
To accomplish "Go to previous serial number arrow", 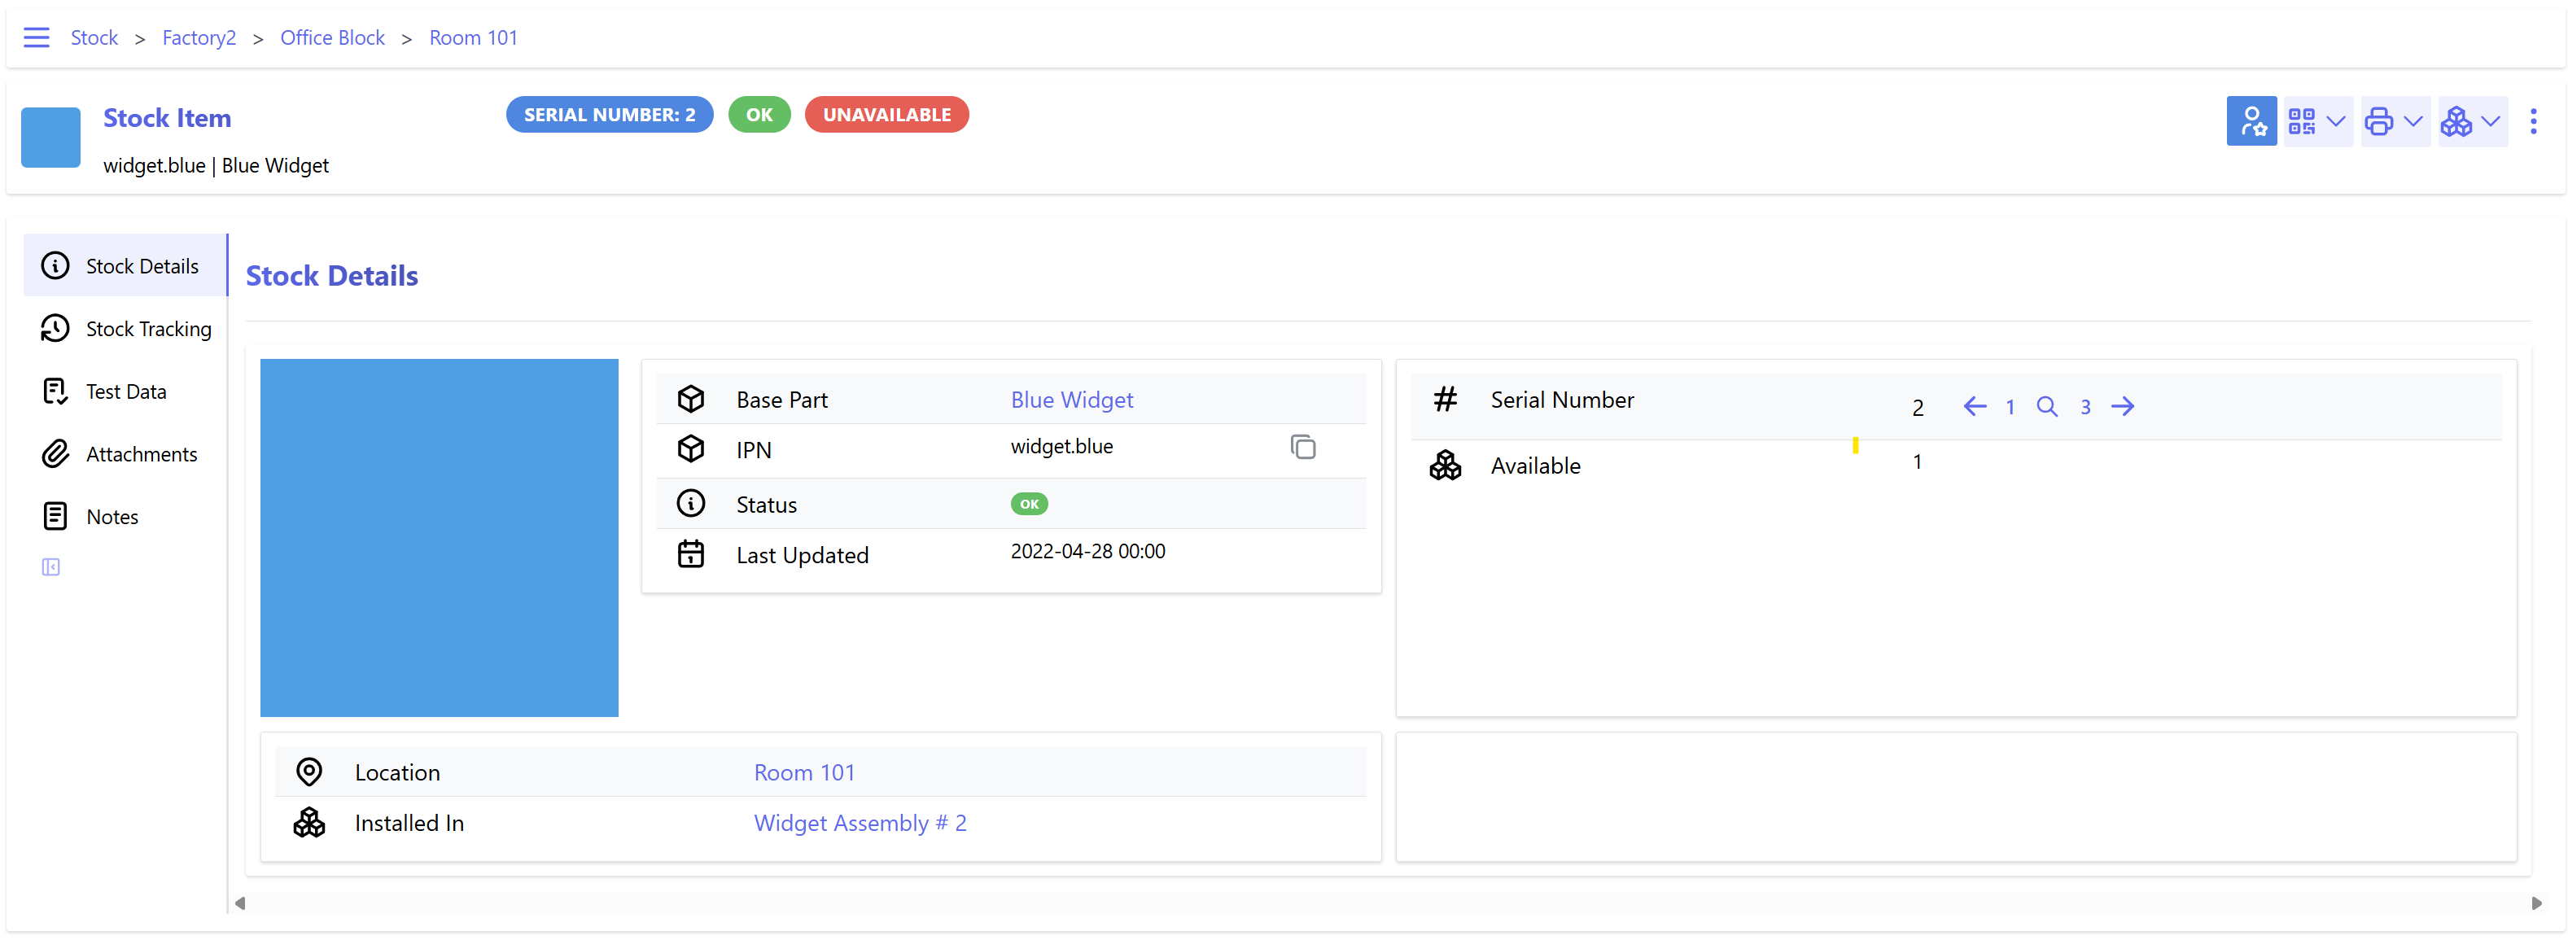I will click(1974, 407).
